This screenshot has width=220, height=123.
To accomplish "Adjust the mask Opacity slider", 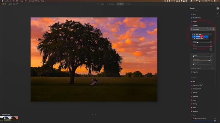I will (x=202, y=50).
